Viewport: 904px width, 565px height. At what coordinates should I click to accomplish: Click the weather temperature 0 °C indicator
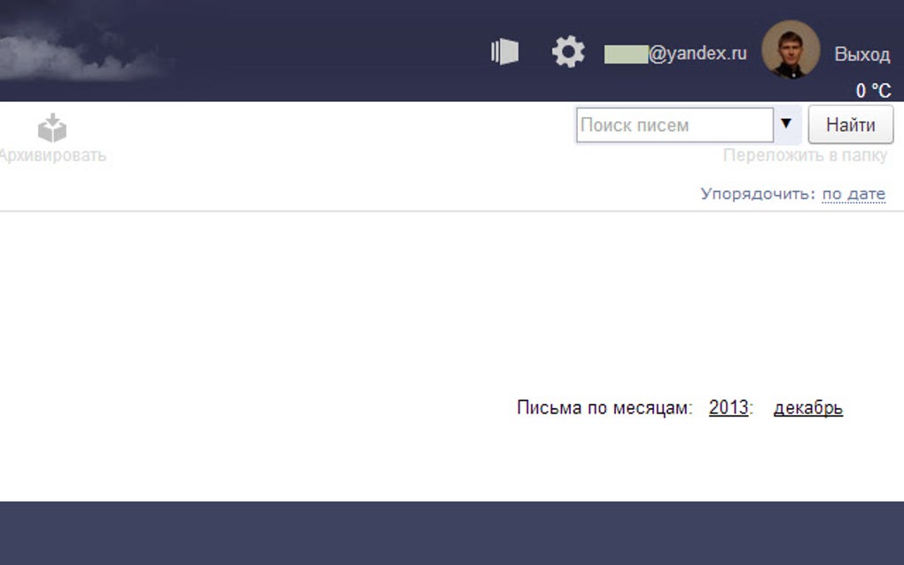point(870,89)
